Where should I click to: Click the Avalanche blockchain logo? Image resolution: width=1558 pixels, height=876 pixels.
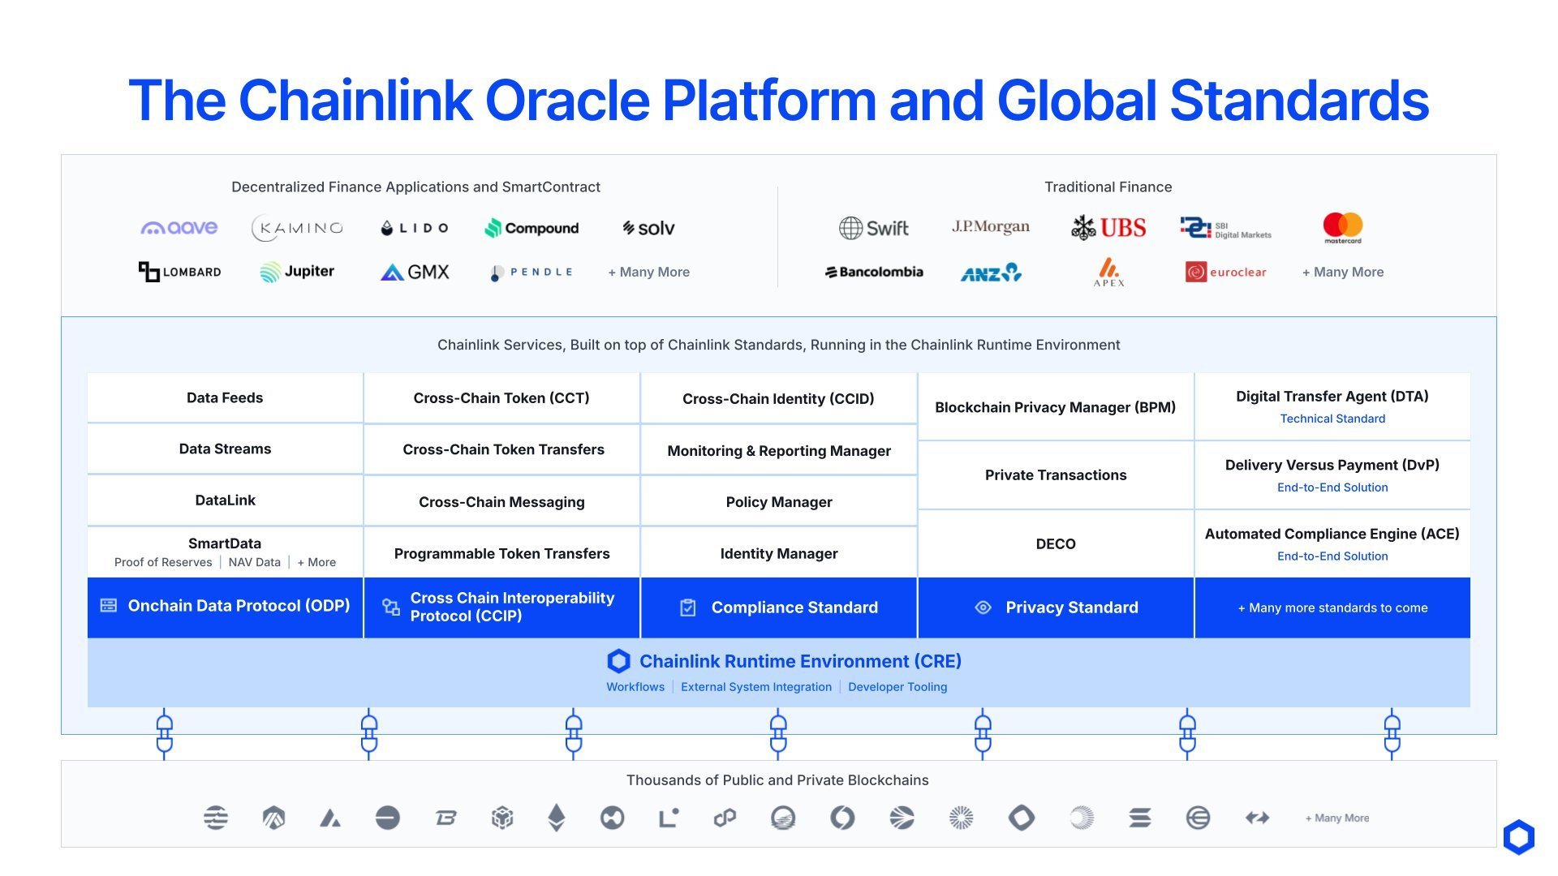[329, 818]
